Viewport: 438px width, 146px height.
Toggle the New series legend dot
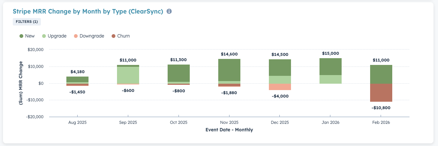[x=21, y=36]
